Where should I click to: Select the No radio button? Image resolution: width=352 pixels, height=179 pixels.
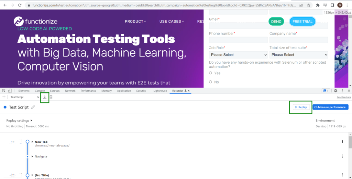(210, 82)
